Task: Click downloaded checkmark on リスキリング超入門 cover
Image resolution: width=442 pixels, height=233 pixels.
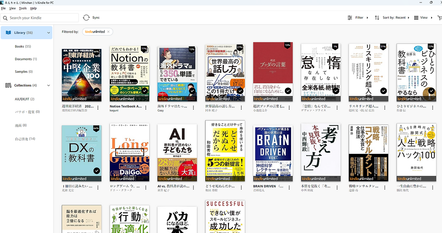Action: point(384,91)
